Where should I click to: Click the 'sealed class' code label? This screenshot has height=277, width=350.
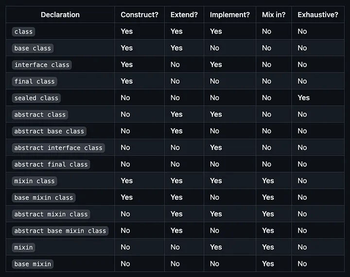pos(36,98)
